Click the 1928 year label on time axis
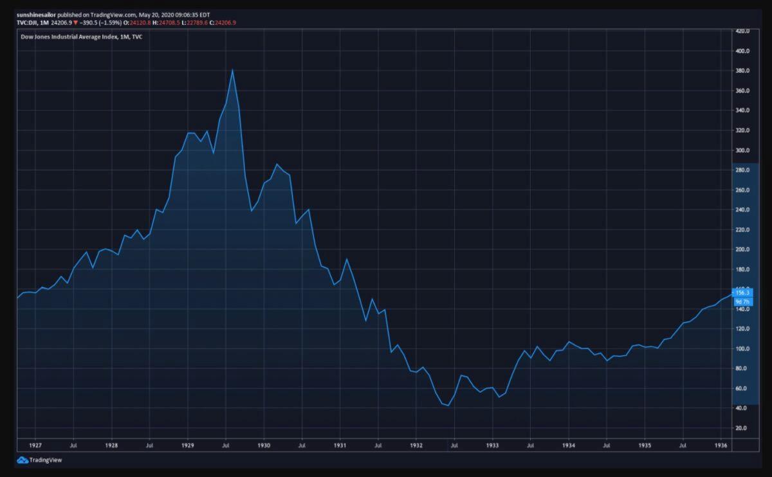The height and width of the screenshot is (477, 772). [111, 445]
